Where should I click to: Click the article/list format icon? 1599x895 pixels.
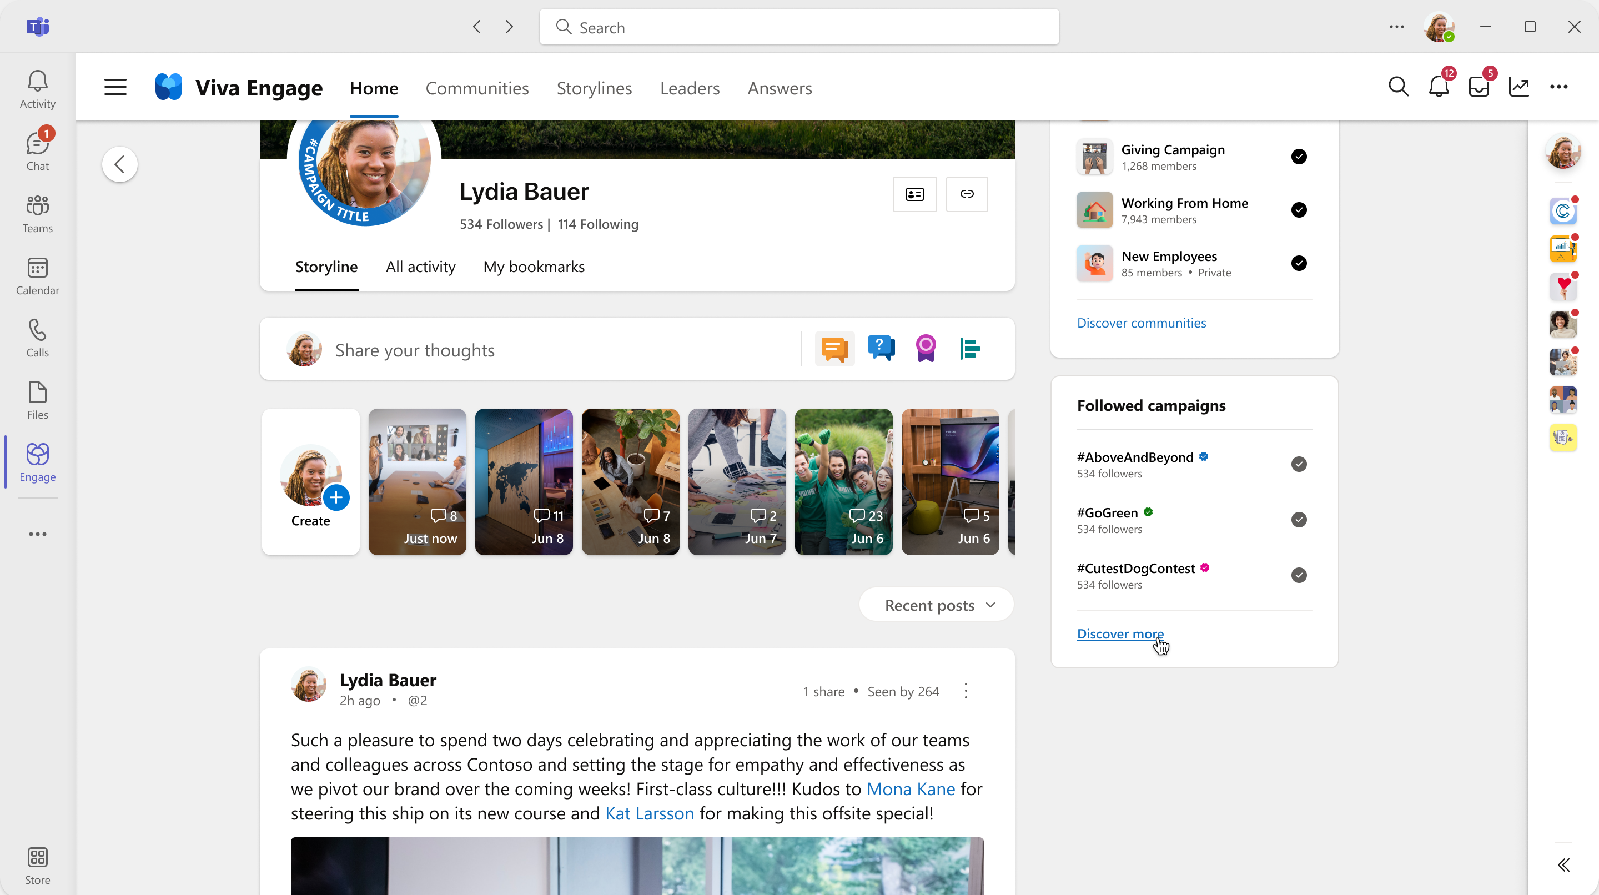971,349
